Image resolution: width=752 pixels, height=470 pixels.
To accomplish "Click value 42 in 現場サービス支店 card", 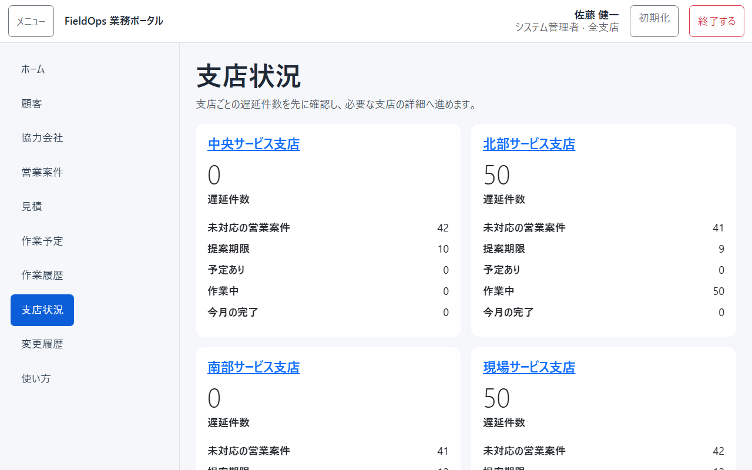I will click(x=719, y=451).
